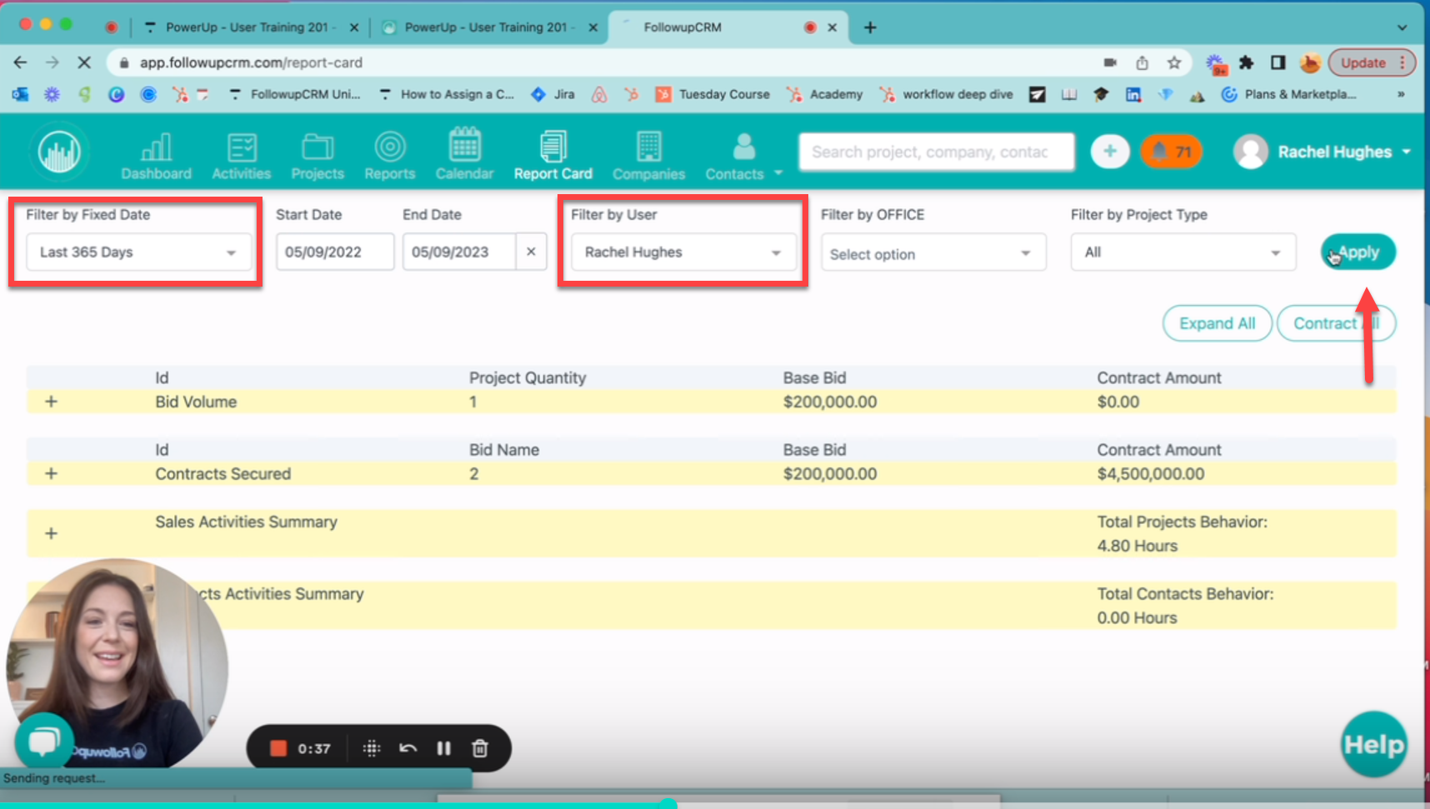
Task: Delete recording using trash icon
Action: 480,748
